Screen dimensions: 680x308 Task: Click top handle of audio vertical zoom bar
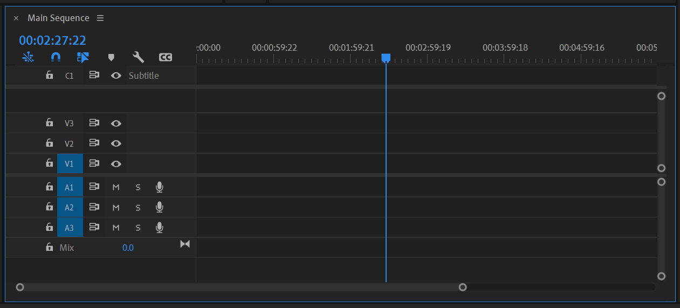662,182
